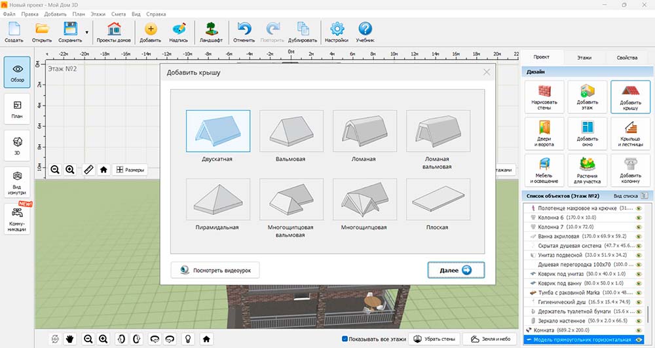Open the Смета menu
Screen dimensions: 655x348
[x=119, y=13]
